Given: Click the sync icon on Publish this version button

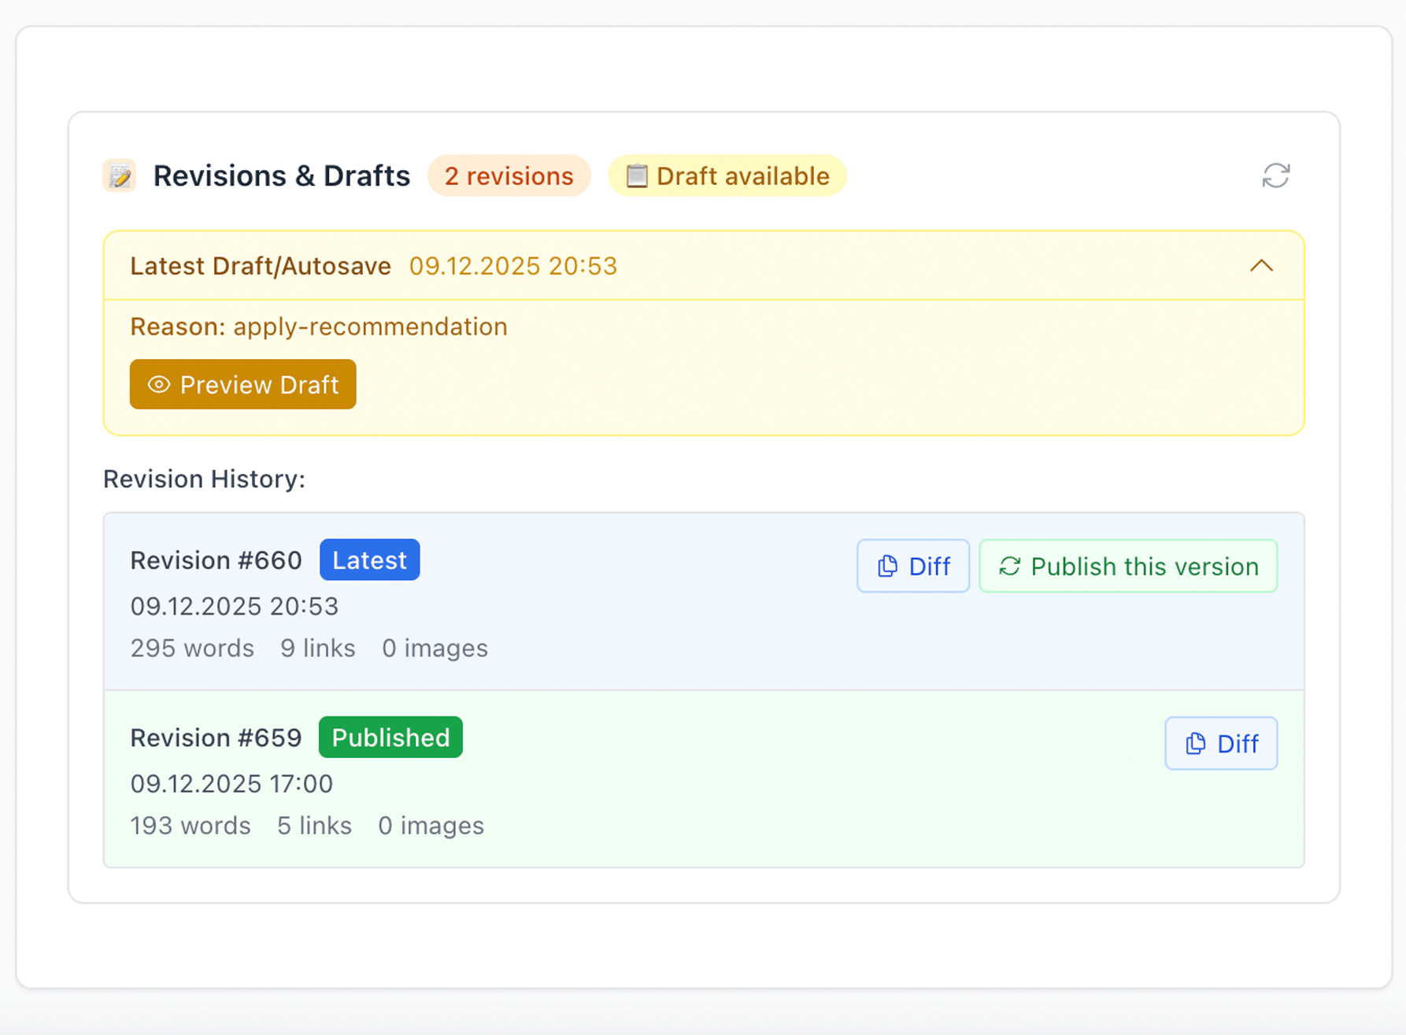Looking at the screenshot, I should 1010,565.
